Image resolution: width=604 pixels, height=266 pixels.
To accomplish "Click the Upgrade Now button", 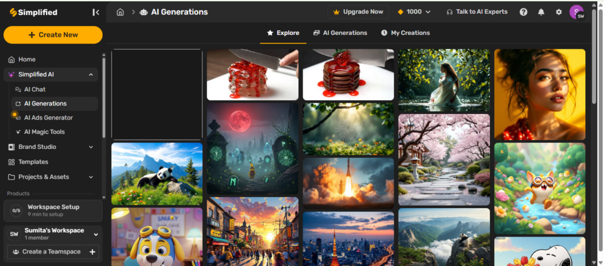I will pos(358,12).
